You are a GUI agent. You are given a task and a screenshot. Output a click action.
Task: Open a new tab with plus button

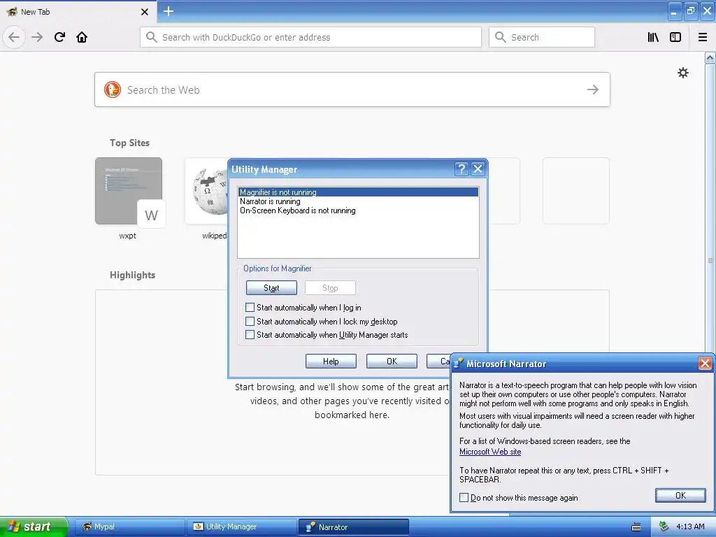168,11
